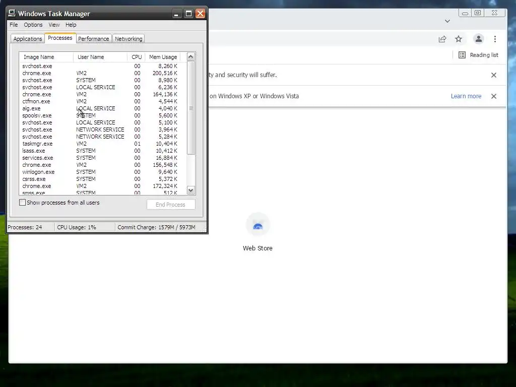
Task: Close the Windows Task Manager window
Action: (200, 14)
